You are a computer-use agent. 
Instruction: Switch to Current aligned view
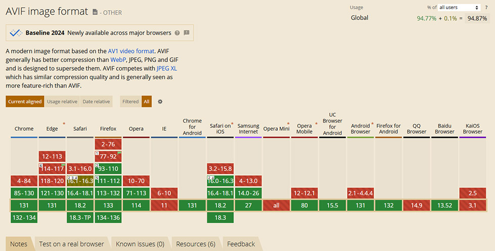coord(25,102)
